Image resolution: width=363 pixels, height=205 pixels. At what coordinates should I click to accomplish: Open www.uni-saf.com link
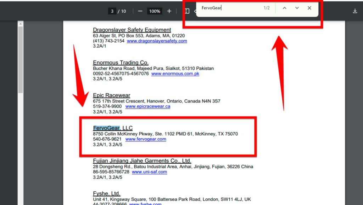[149, 172]
